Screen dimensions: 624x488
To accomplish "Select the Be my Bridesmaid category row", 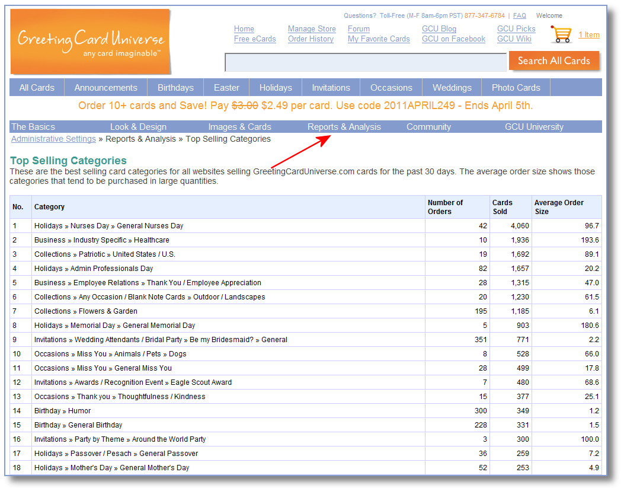I will 306,340.
